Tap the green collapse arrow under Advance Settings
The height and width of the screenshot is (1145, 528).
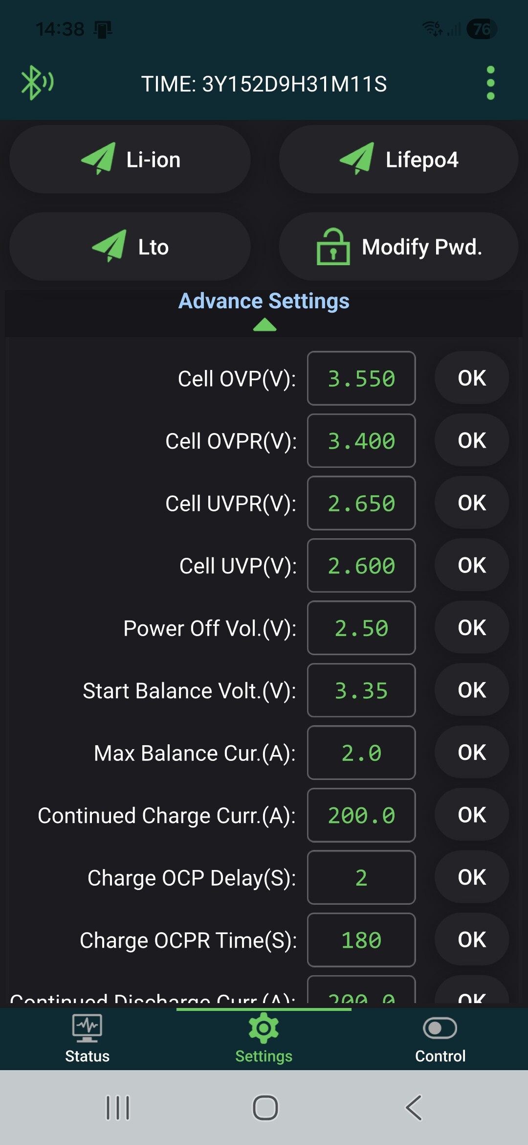point(265,325)
